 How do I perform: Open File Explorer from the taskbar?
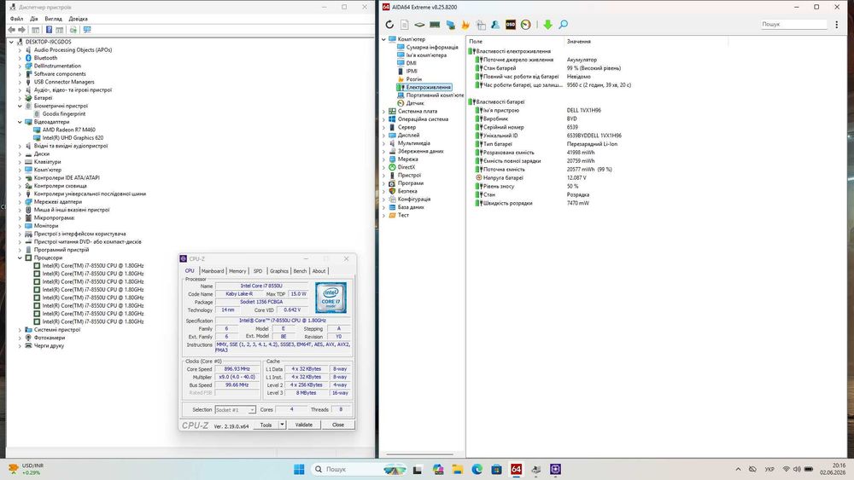tap(458, 469)
